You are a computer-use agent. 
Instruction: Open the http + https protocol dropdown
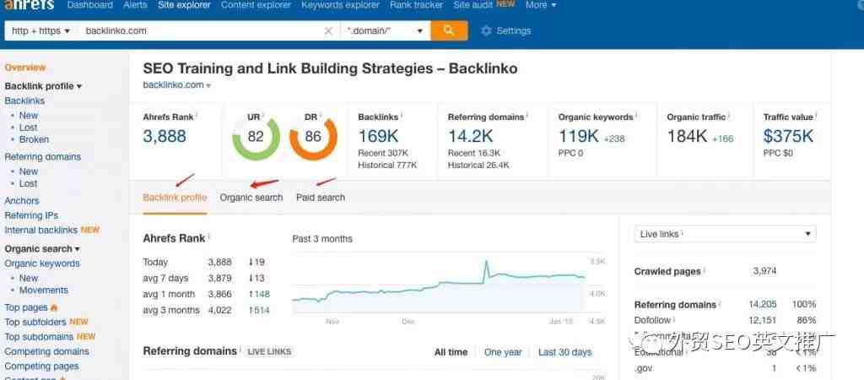(41, 31)
